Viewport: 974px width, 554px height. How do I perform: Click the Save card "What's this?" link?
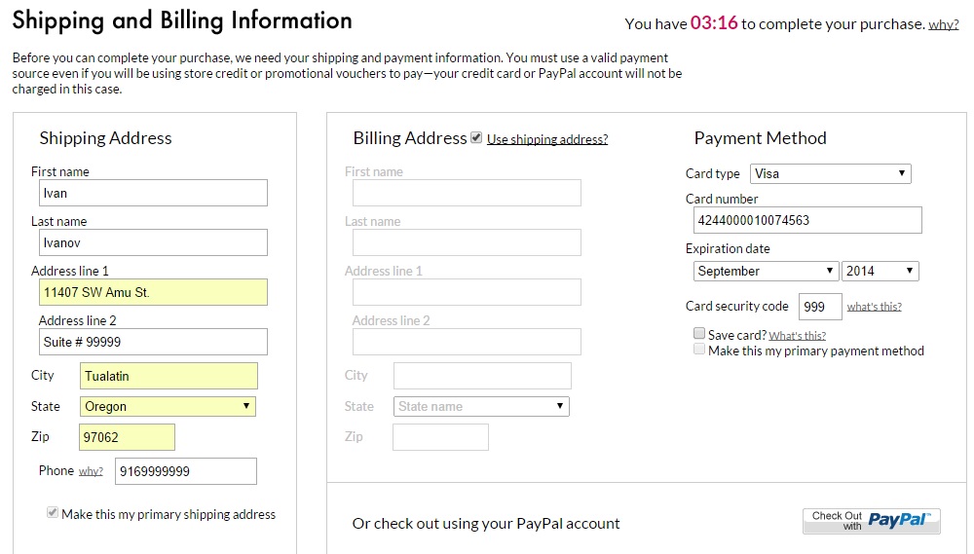tap(797, 336)
